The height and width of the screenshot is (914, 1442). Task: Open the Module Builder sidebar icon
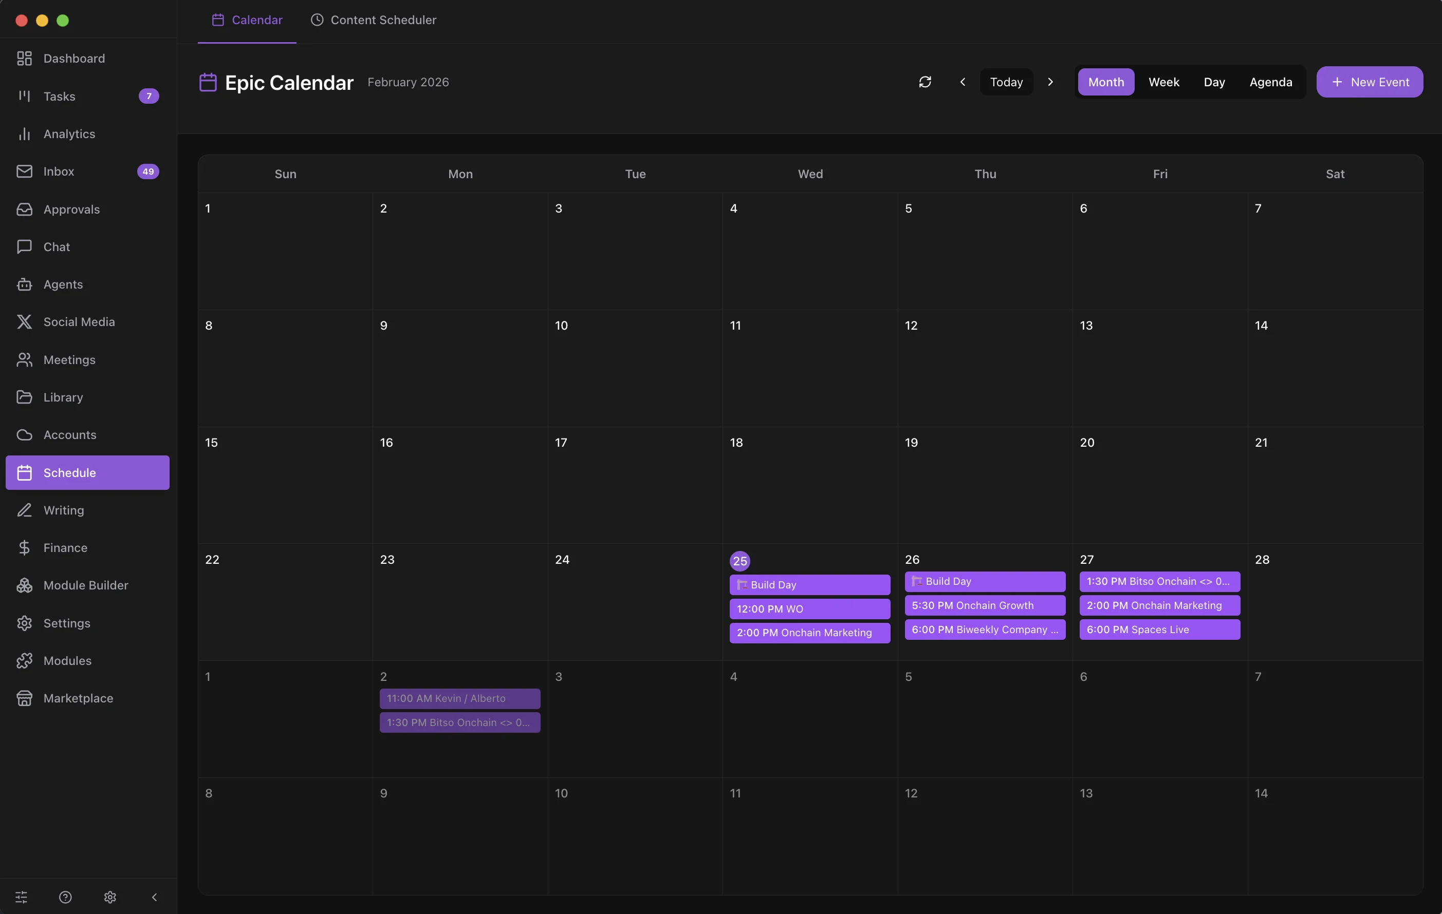pyautogui.click(x=25, y=585)
